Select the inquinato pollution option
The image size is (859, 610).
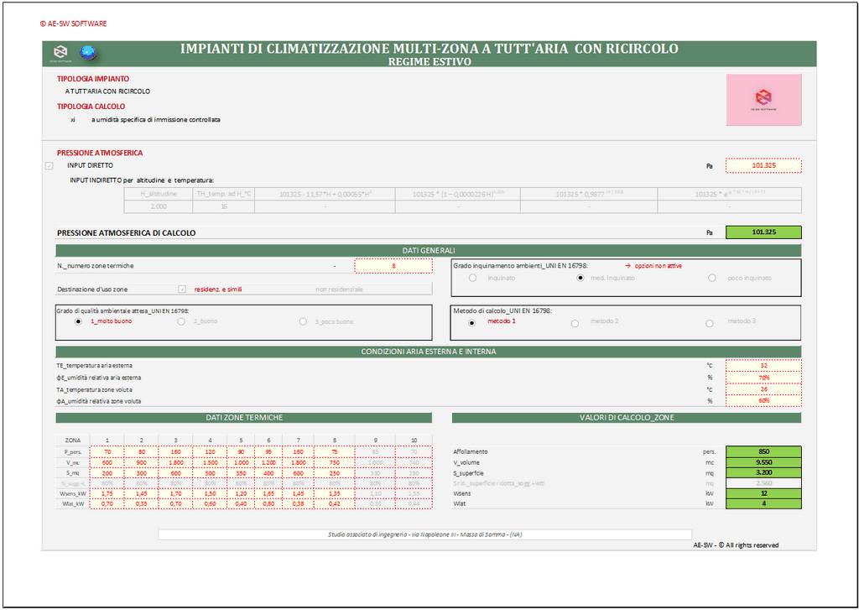click(473, 278)
